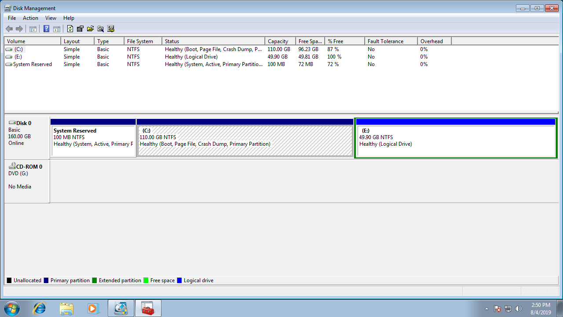This screenshot has height=317, width=563.
Task: Open the Action menu
Action: pyautogui.click(x=30, y=18)
